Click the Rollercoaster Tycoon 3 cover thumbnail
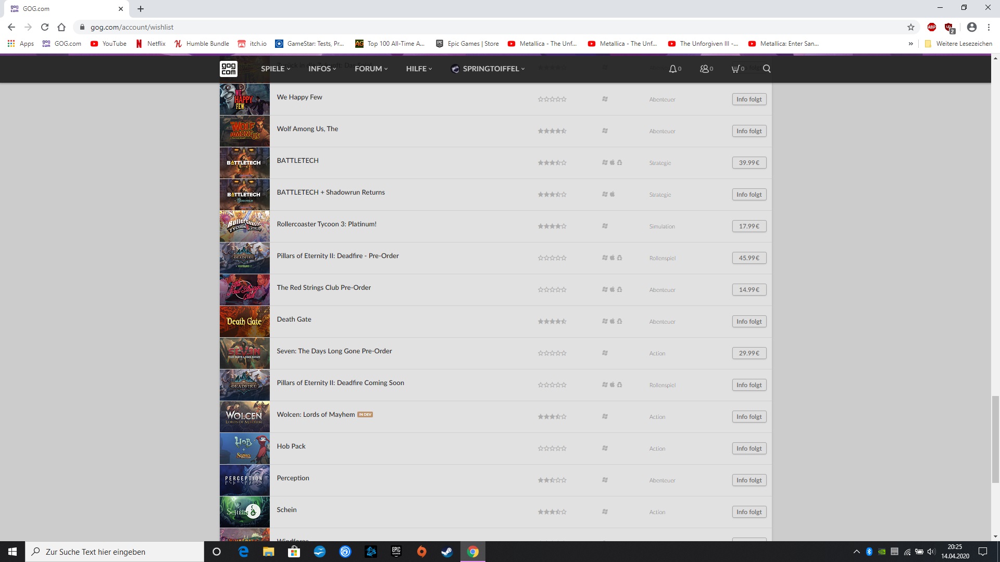Screen dimensions: 1000x562 coord(245,226)
